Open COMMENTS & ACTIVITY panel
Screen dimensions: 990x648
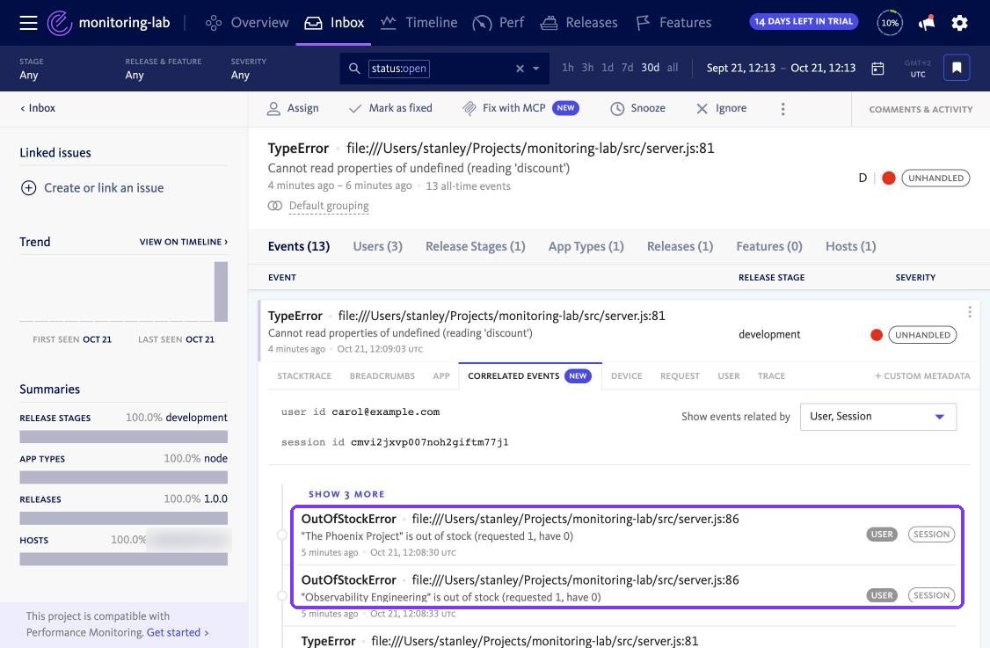pos(921,109)
